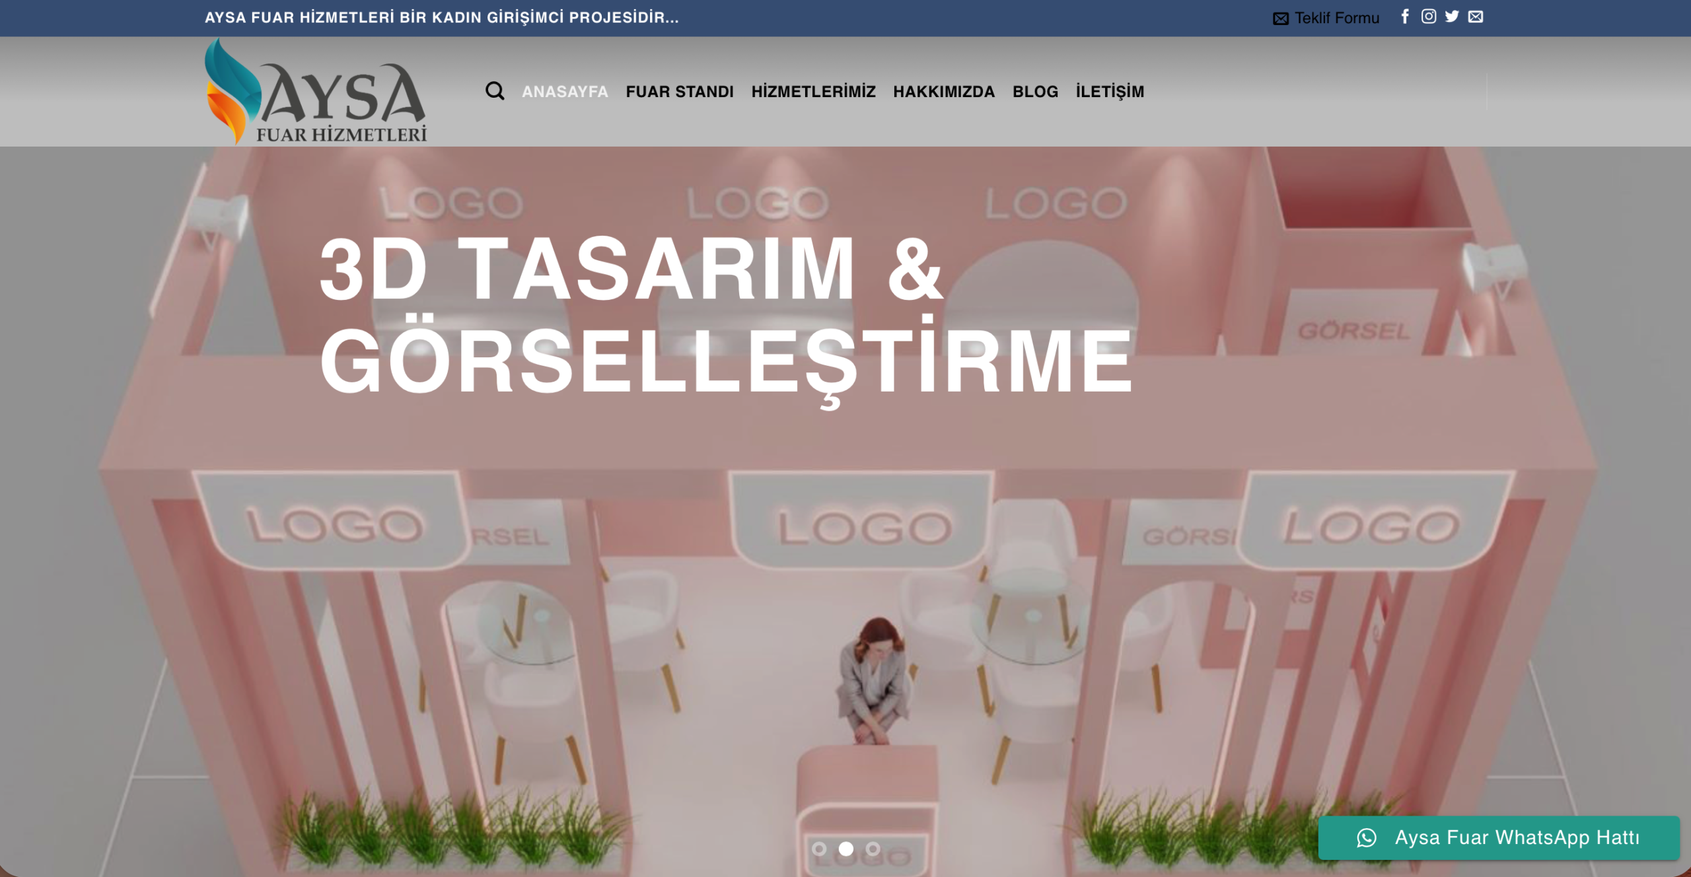The width and height of the screenshot is (1691, 877).
Task: Click the email envelope icon after Twitter
Action: tap(1475, 17)
